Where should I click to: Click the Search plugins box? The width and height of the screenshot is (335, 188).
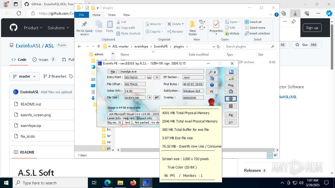249,46
